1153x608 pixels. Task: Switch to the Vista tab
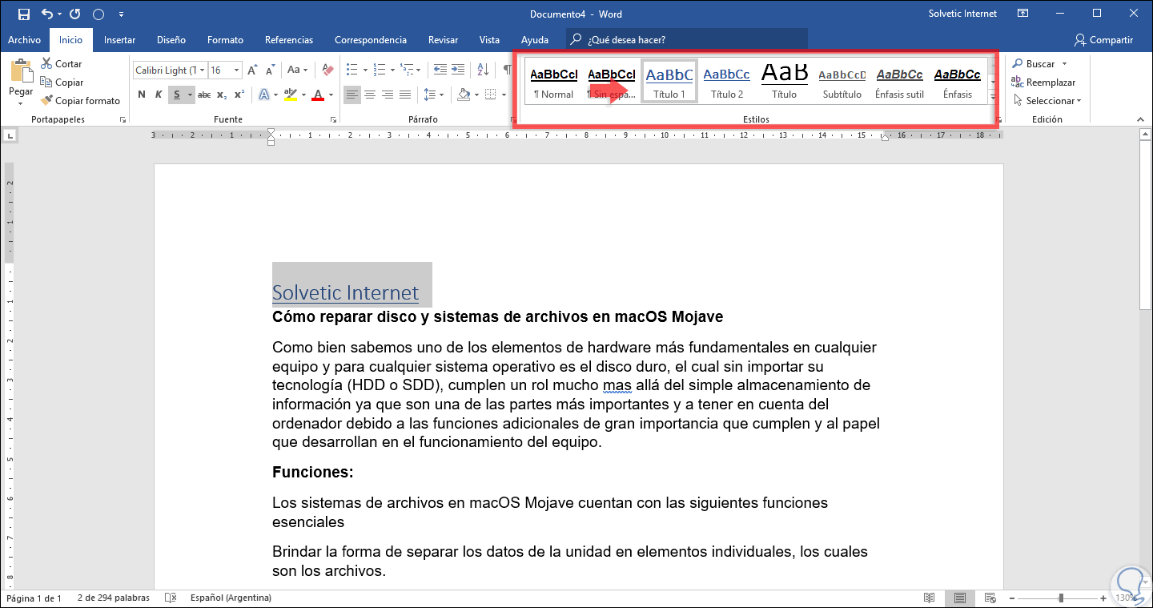(489, 40)
